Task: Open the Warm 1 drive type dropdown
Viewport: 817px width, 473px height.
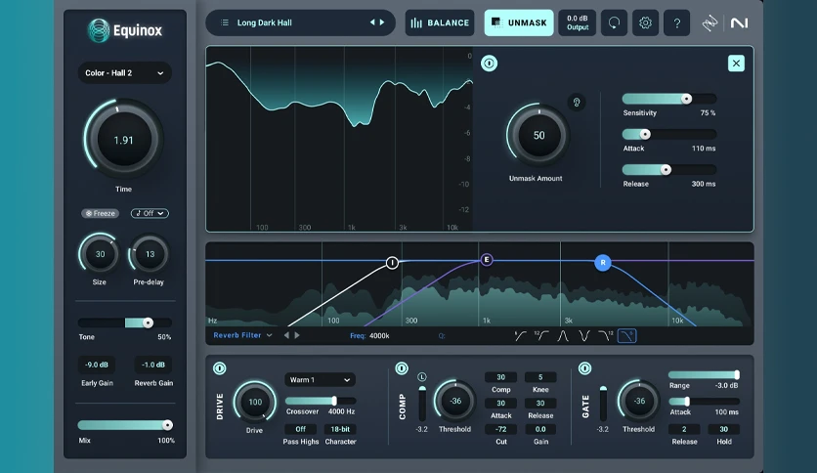Action: pos(320,380)
